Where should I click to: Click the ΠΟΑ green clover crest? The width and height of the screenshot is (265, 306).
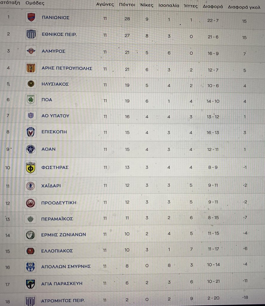coord(31,100)
